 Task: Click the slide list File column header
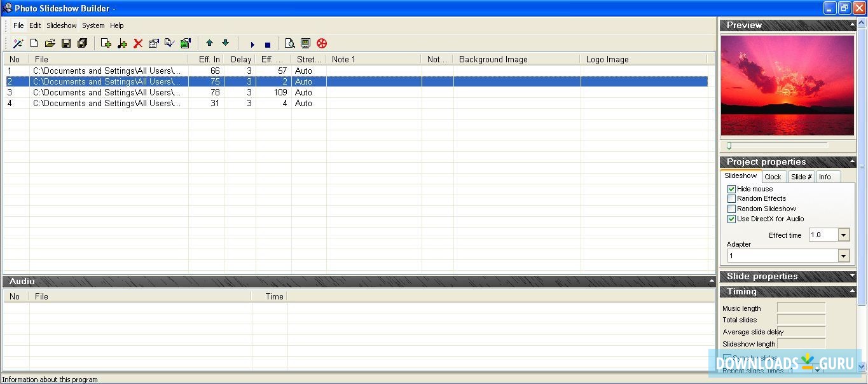click(109, 59)
